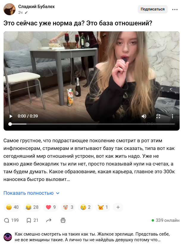Image resolution: width=182 pixels, height=246 pixels.
Task: Subscribe with the Подписаться button
Action: point(153,9)
